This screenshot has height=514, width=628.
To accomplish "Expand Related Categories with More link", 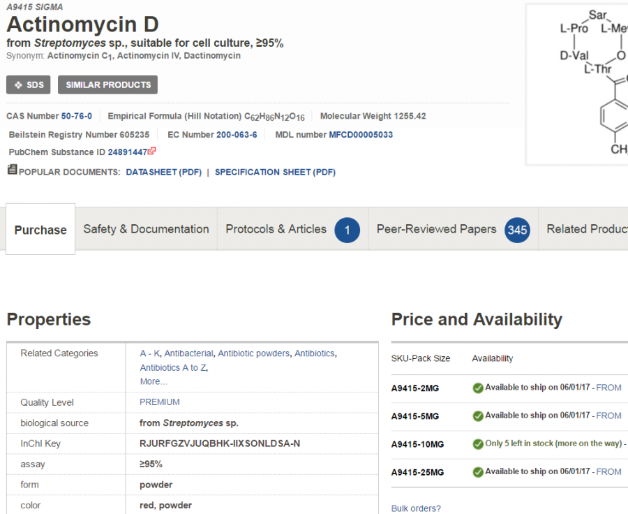I will 154,382.
